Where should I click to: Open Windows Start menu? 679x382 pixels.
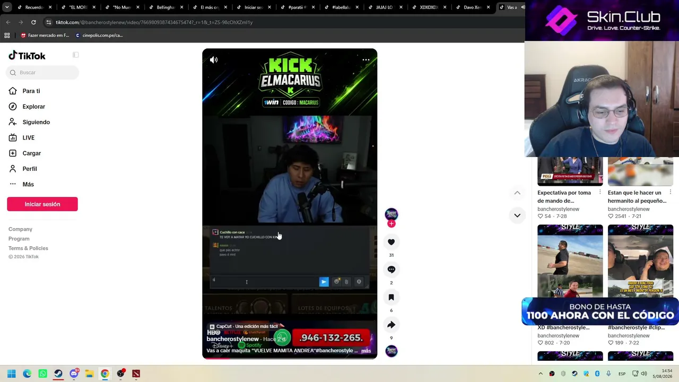11,374
